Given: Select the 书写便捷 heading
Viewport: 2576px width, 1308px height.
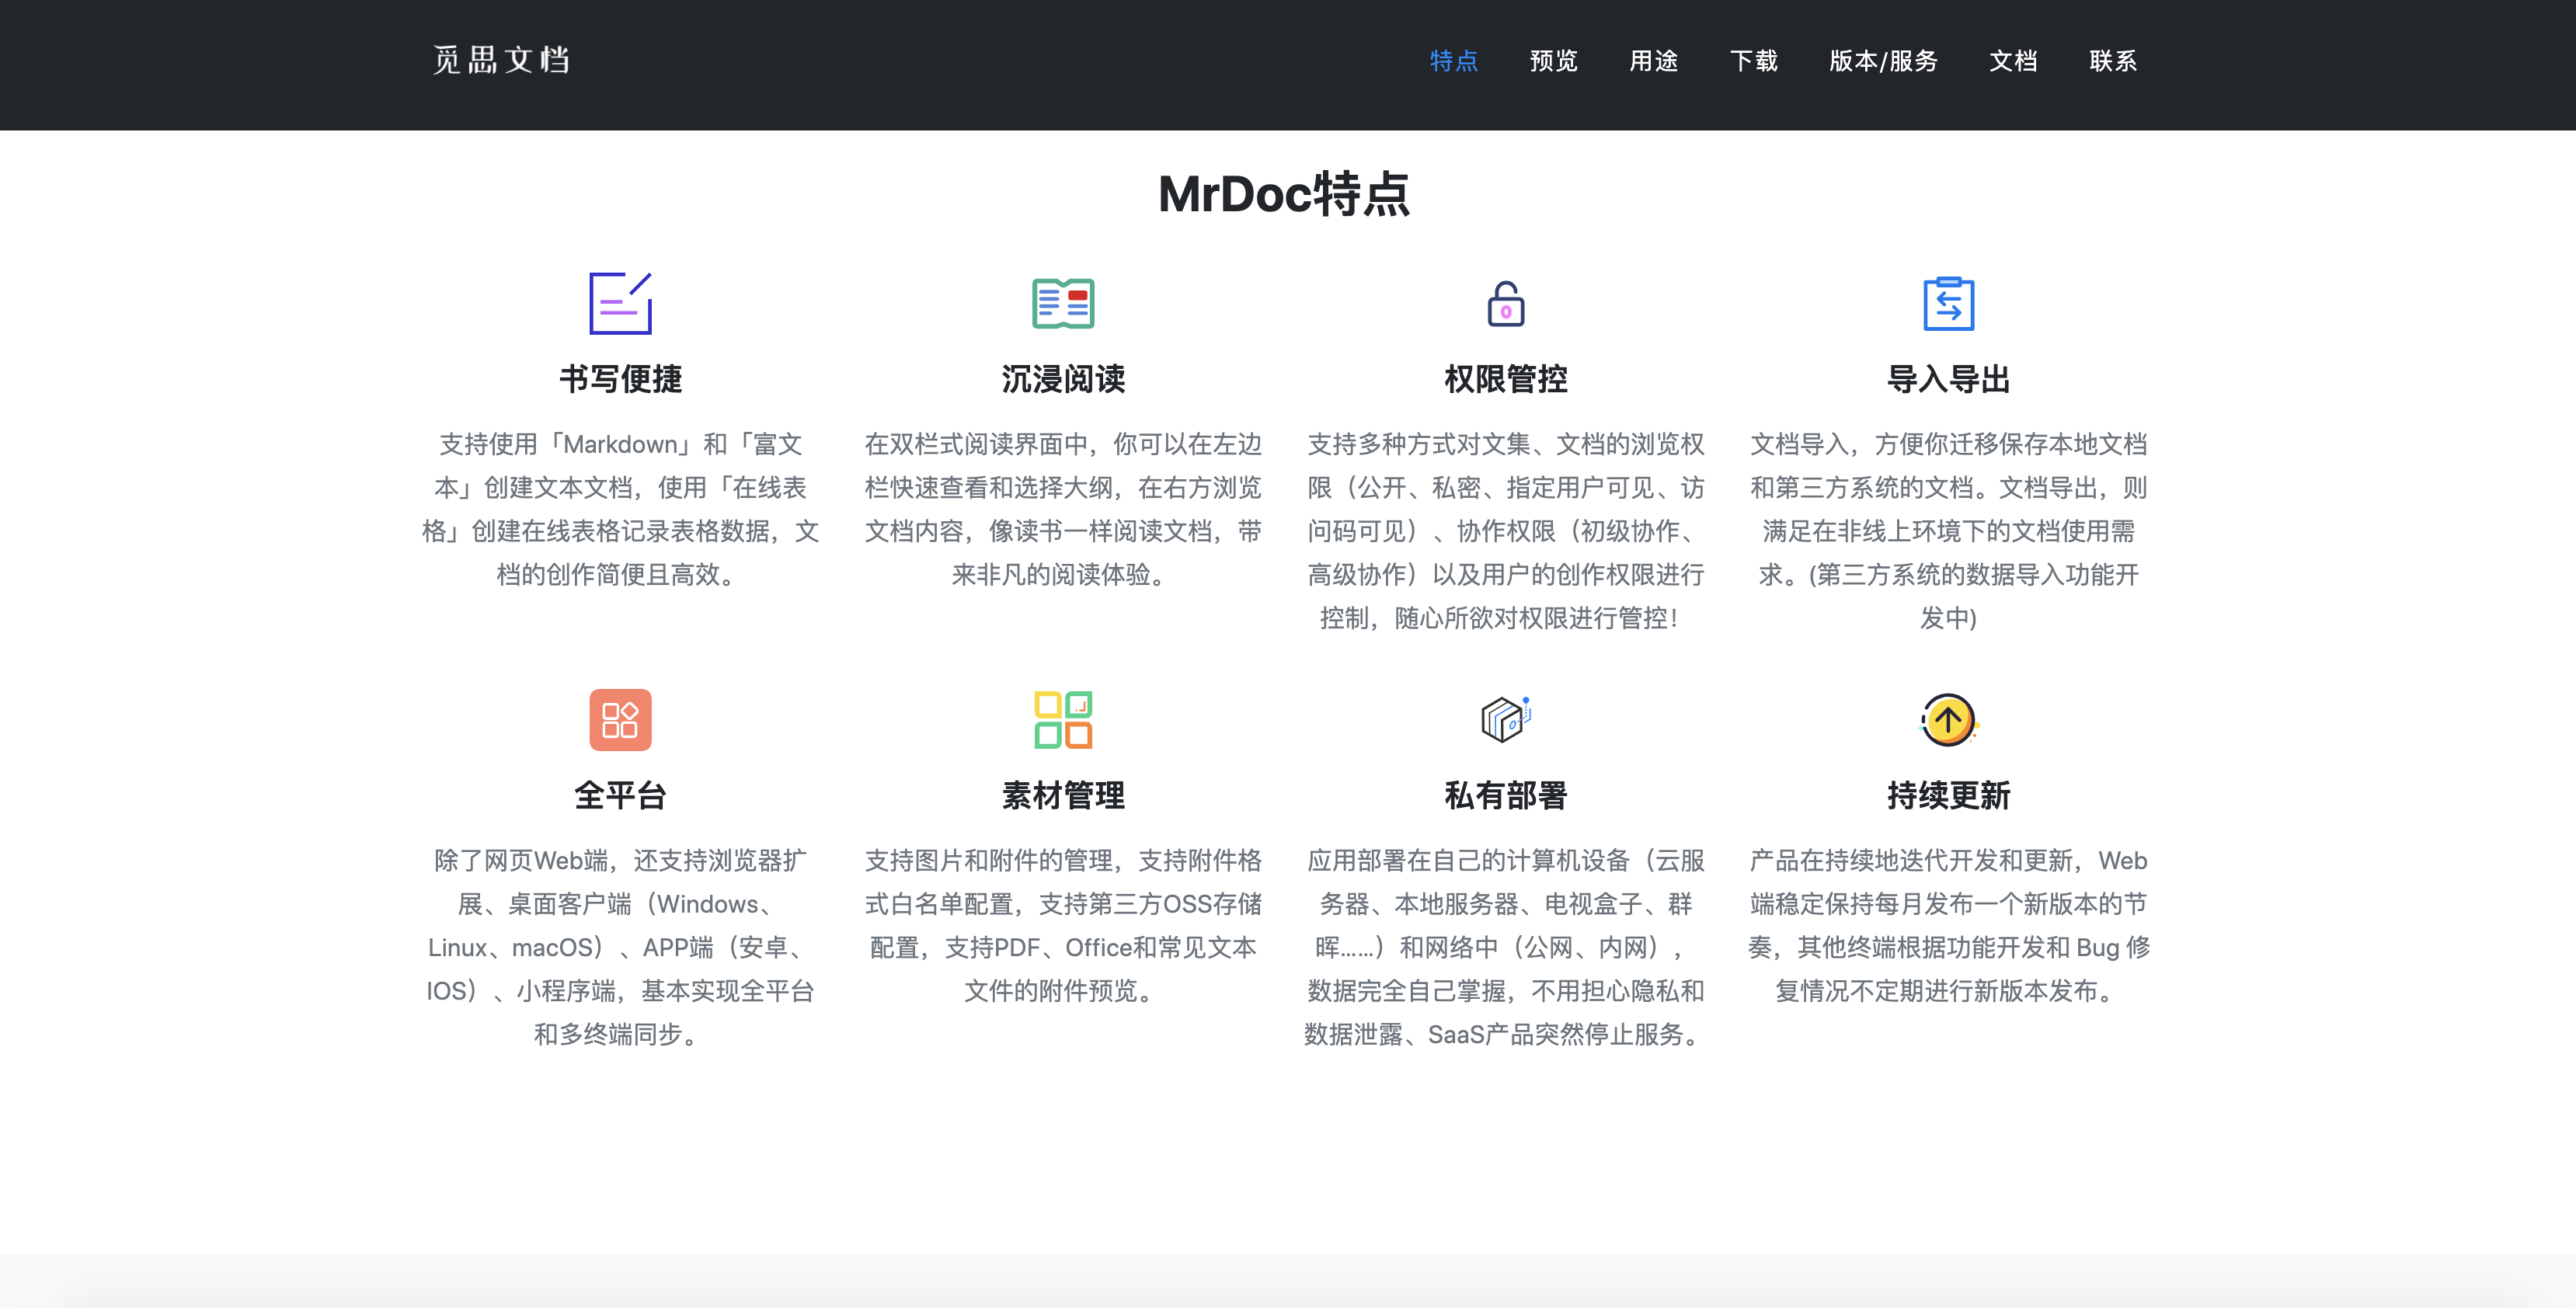Looking at the screenshot, I should [x=620, y=379].
